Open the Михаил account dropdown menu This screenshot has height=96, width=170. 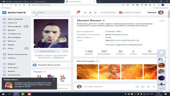(157, 13)
